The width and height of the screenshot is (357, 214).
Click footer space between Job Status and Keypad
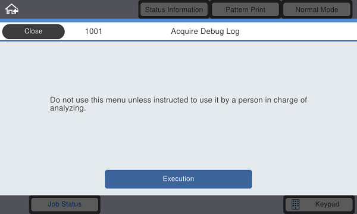tap(191, 204)
